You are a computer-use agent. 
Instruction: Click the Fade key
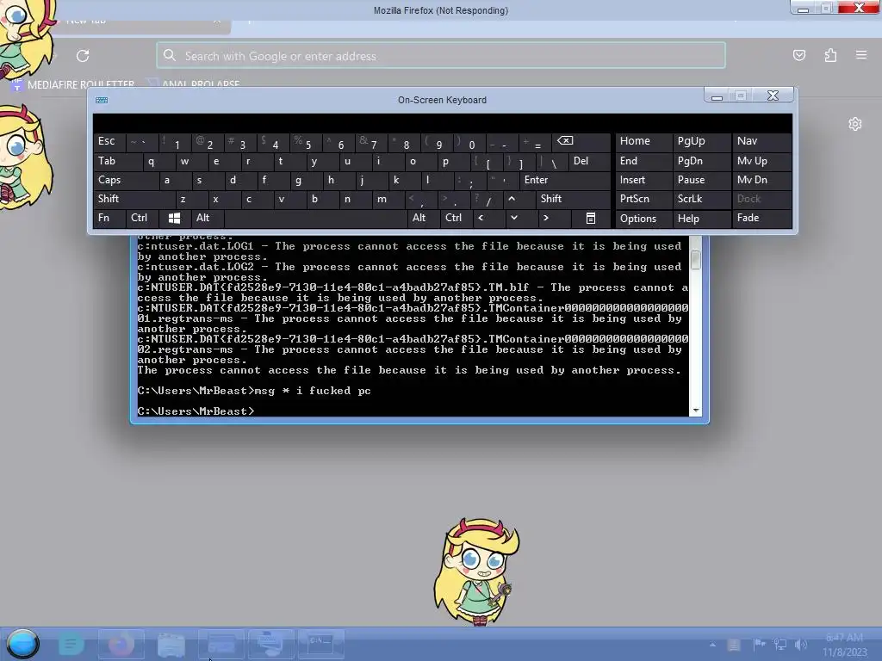coord(761,218)
